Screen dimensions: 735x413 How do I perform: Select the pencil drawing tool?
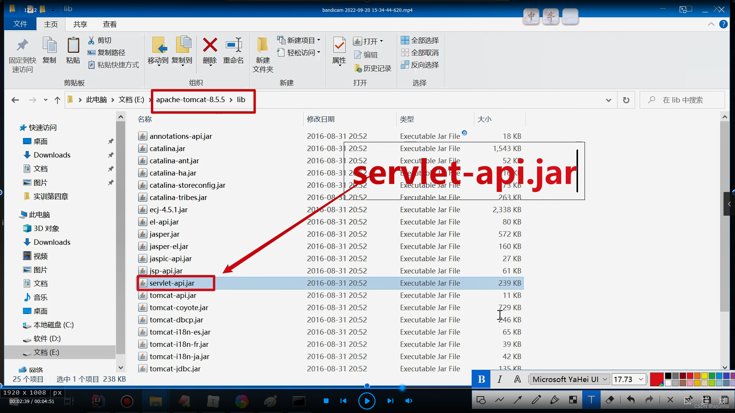pos(536,400)
